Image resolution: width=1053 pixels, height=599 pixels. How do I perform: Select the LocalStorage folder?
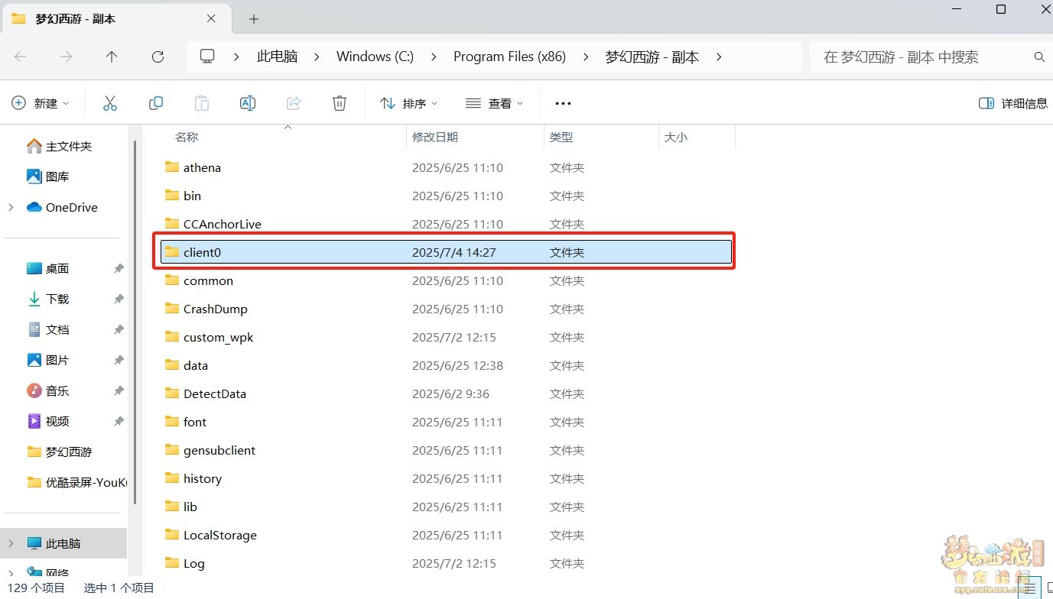[447, 535]
